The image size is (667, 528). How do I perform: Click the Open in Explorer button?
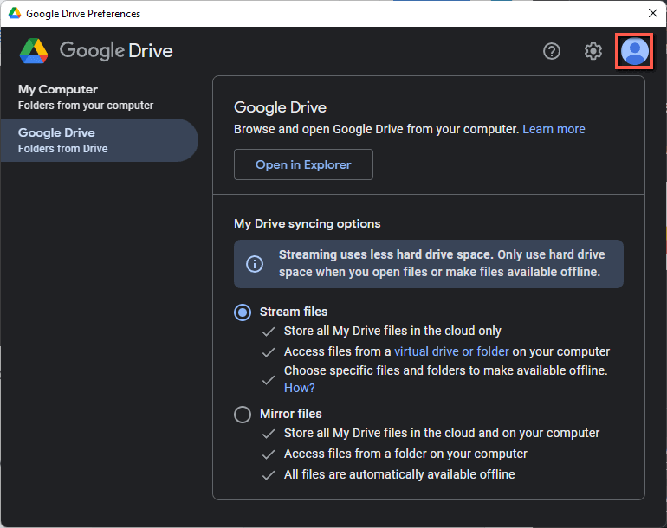(303, 164)
